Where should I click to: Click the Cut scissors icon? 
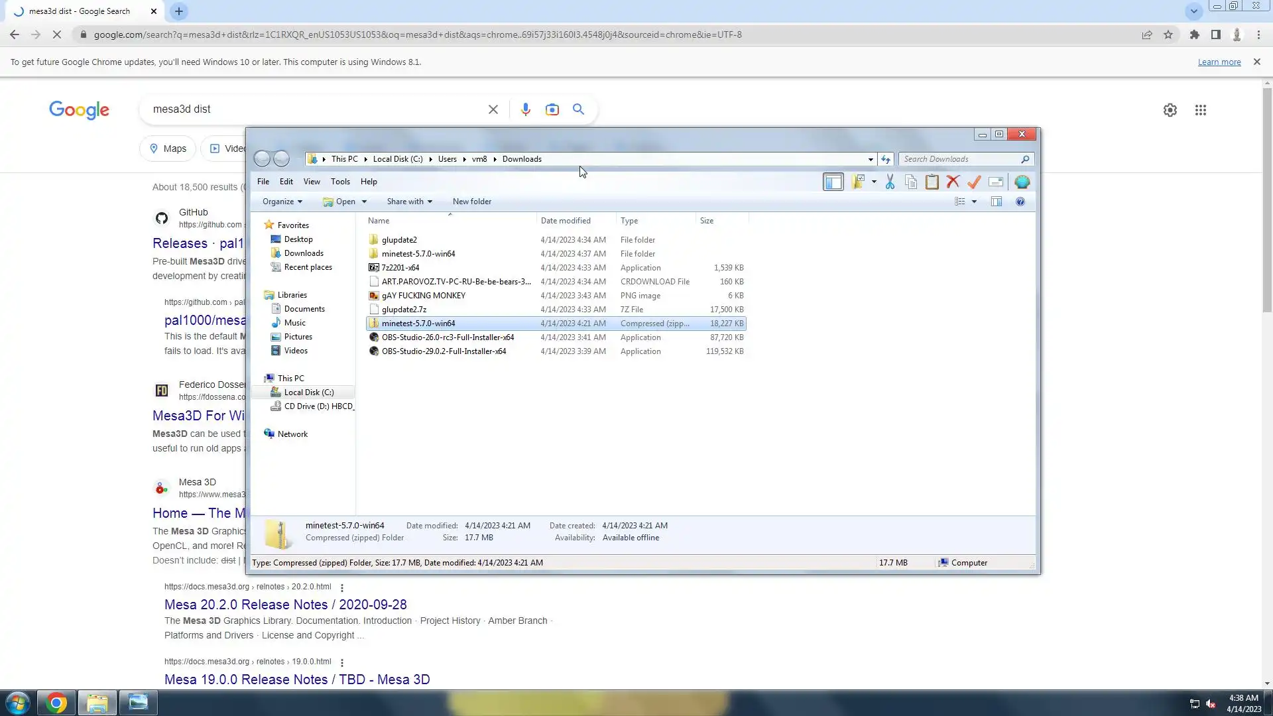(890, 182)
